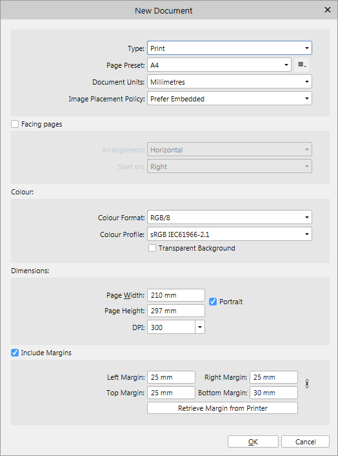The height and width of the screenshot is (456, 338).
Task: Expand the Colour Profile sRGB dropdown
Action: [230, 234]
